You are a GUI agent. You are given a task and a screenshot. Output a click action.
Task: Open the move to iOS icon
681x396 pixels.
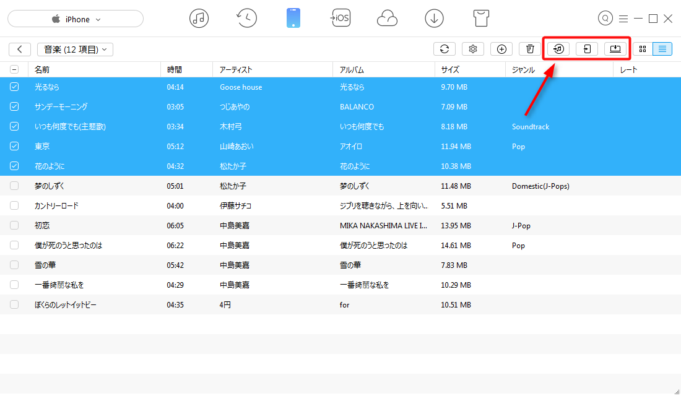340,19
